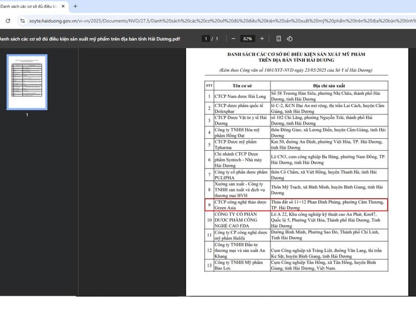Viewport: 416px width, 312px height.
Task: Zoom out using the minus button
Action: pos(233,38)
